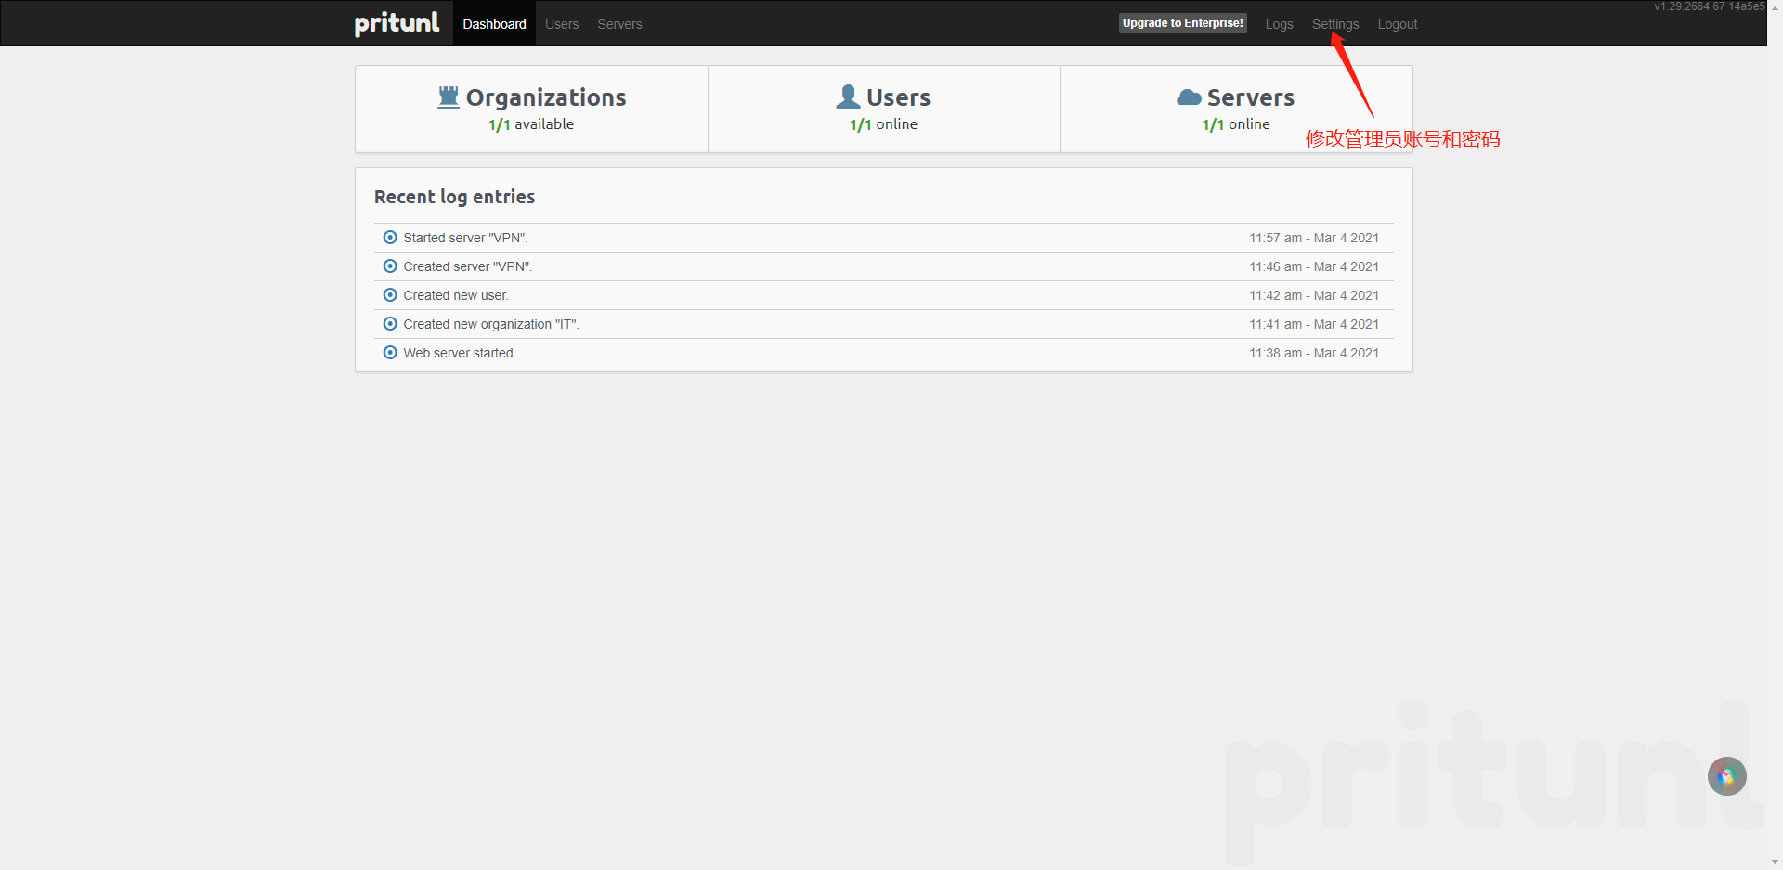Viewport: 1783px width, 870px height.
Task: Click '1/1 available' organizations count
Action: pyautogui.click(x=531, y=124)
